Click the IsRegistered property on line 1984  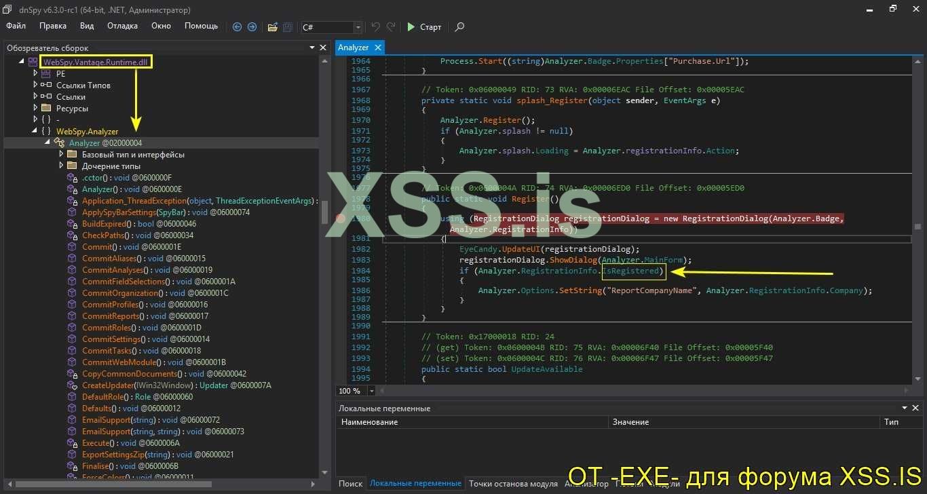[630, 271]
